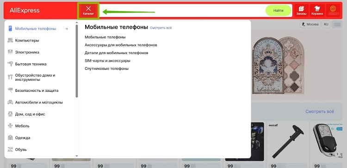Click the next arrow on product carousel
This screenshot has width=347, height=168.
click(337, 154)
